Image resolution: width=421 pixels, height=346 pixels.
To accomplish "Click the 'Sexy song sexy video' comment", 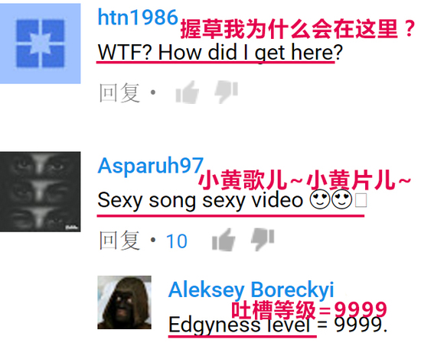I will coord(200,200).
